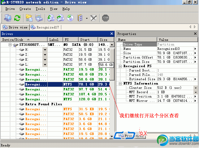
Task: Select the green Recognized partition starting at 48.8 GB
Action: [55, 75]
